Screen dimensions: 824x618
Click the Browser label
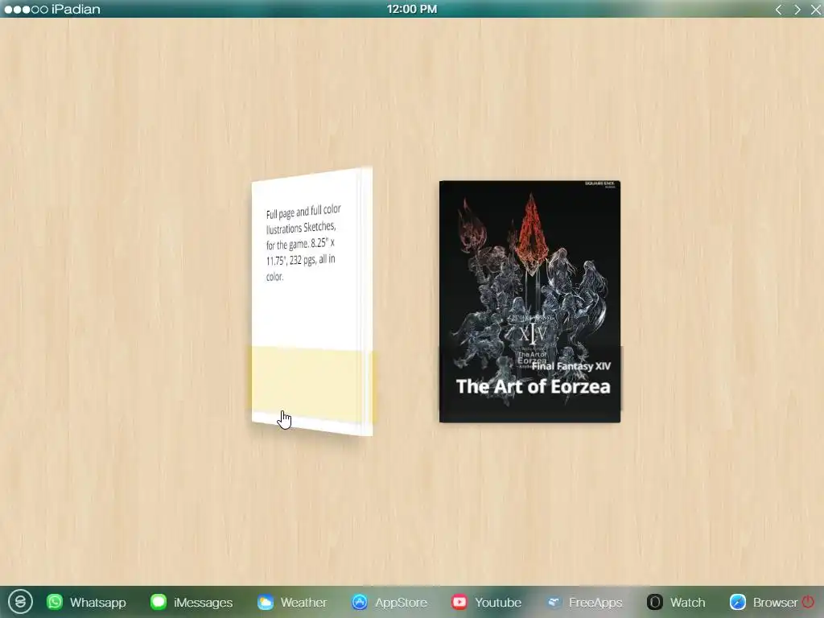click(775, 602)
